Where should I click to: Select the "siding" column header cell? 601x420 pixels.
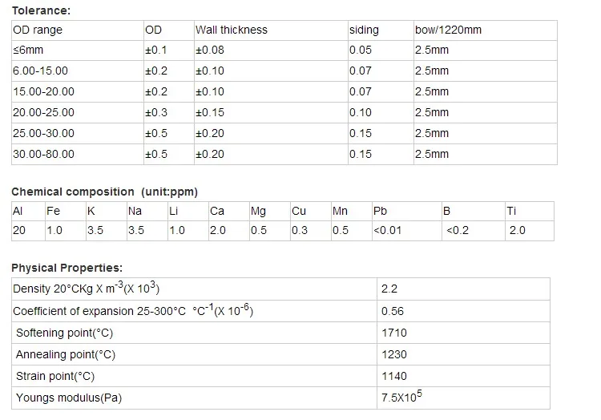pos(365,30)
